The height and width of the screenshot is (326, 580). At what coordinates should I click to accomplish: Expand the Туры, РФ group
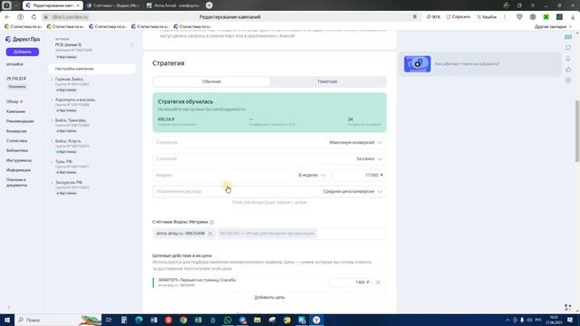coord(52,161)
